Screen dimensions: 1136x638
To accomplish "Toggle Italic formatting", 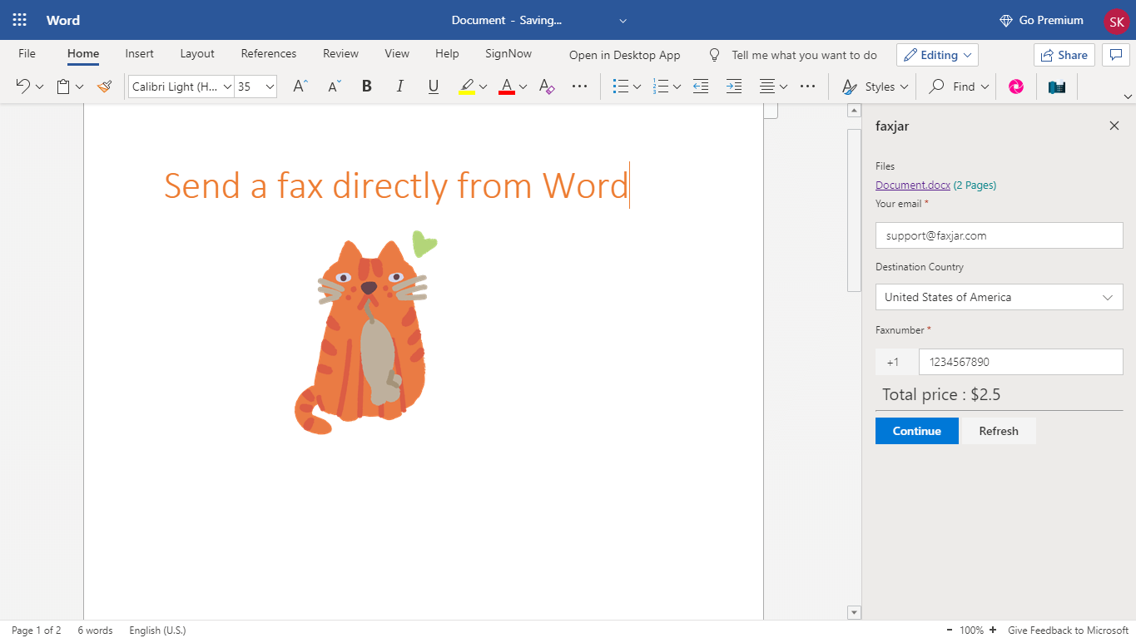I will (399, 87).
